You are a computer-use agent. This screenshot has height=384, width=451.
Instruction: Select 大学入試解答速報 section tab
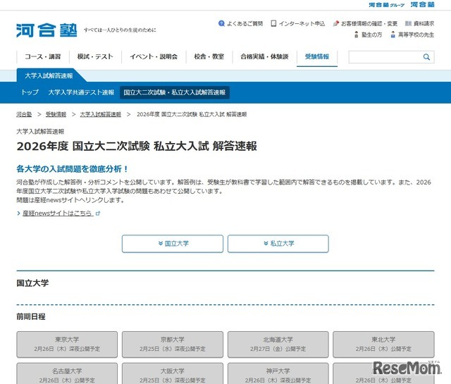(49, 75)
